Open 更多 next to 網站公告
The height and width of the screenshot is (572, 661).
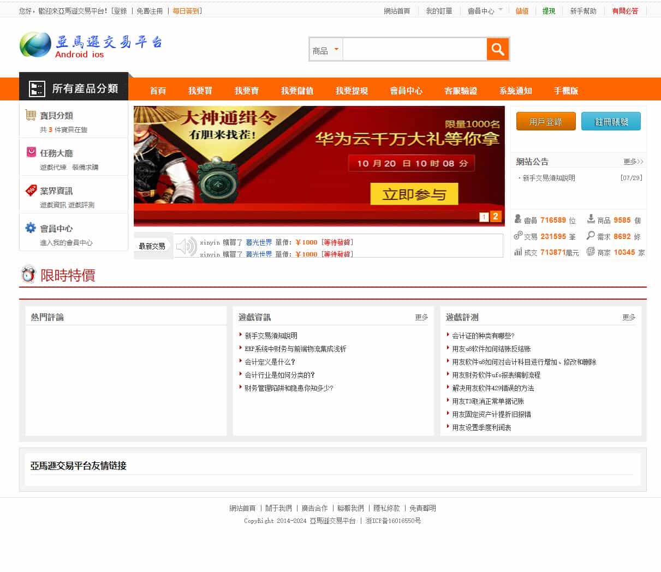pos(633,162)
